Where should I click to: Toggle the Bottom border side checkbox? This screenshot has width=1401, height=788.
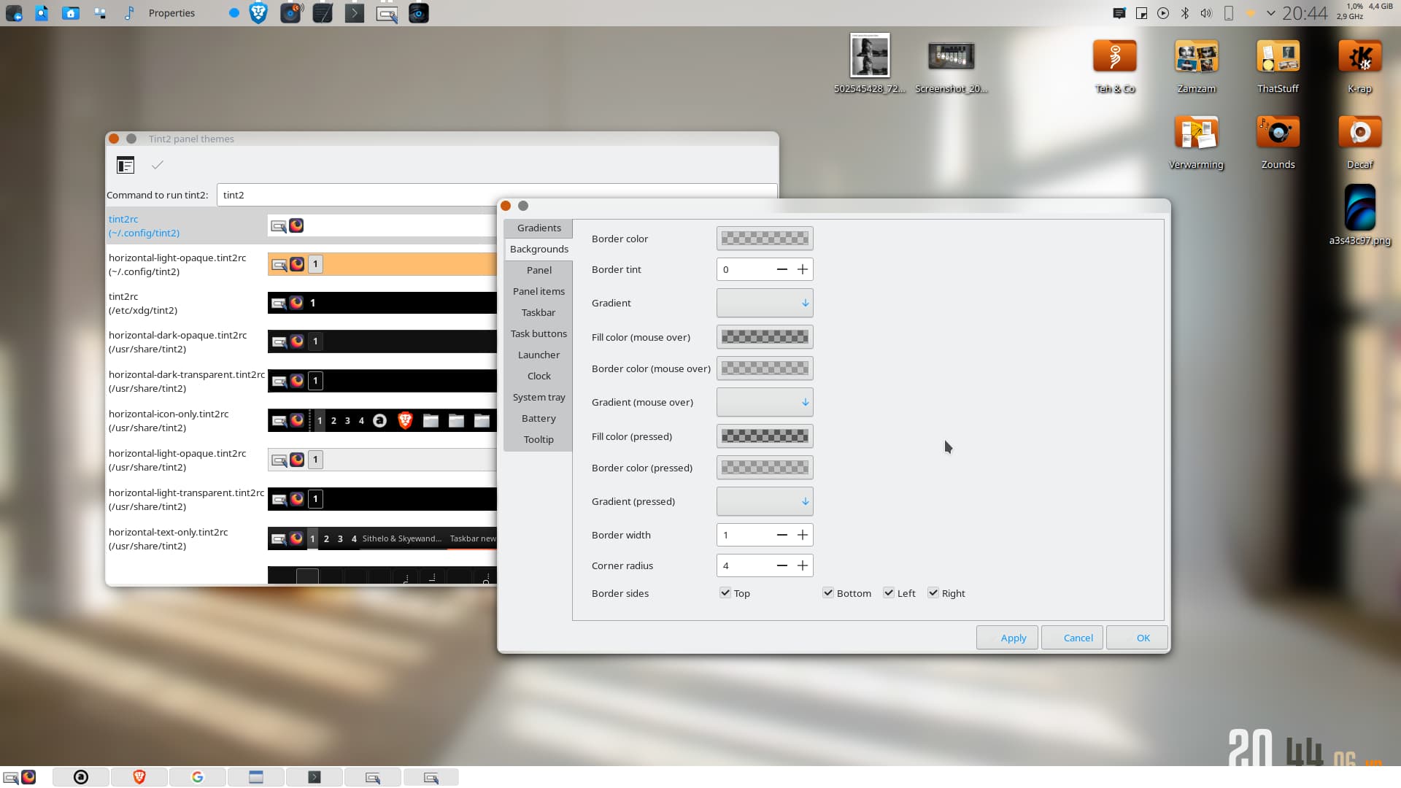click(x=828, y=593)
